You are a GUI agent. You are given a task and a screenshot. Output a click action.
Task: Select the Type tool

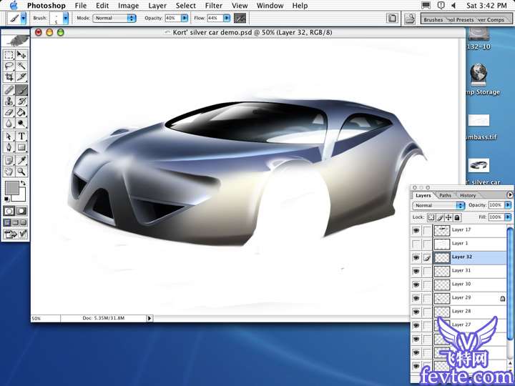tap(22, 136)
